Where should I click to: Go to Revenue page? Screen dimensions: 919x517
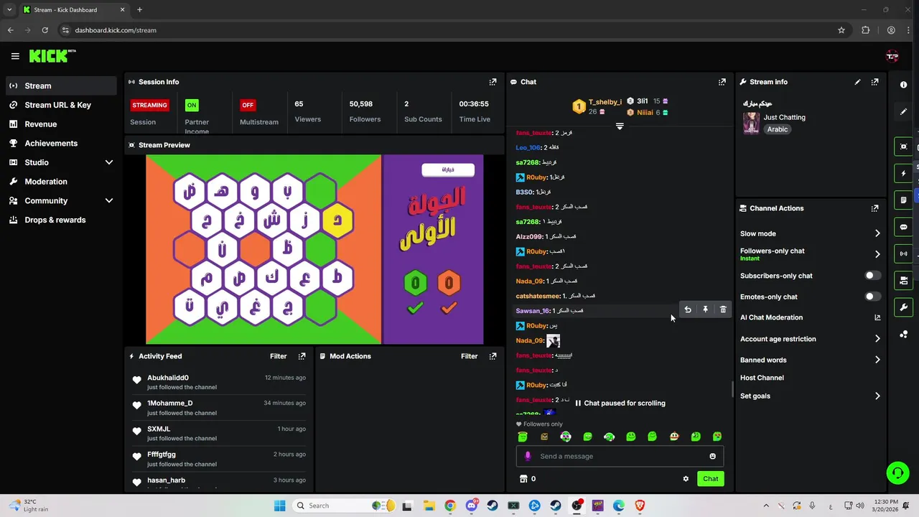click(x=61, y=124)
